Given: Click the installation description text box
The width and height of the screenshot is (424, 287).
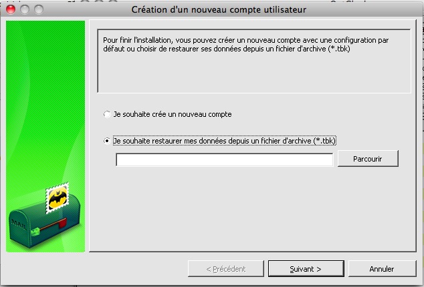Looking at the screenshot, I should (254, 61).
